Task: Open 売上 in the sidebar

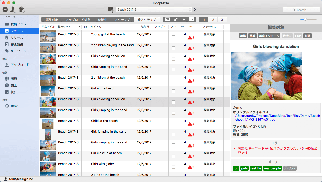Action: 19,85
